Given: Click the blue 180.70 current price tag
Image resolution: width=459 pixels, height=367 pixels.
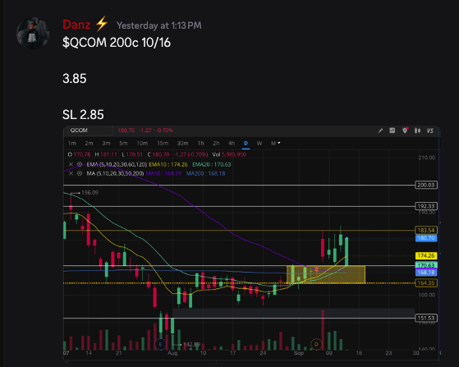Looking at the screenshot, I should tap(426, 238).
